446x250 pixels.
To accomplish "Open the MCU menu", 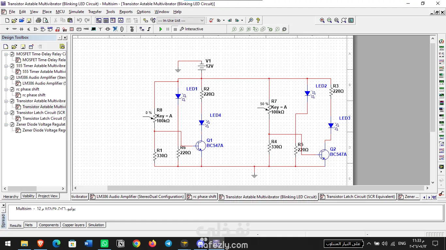I will click(60, 12).
